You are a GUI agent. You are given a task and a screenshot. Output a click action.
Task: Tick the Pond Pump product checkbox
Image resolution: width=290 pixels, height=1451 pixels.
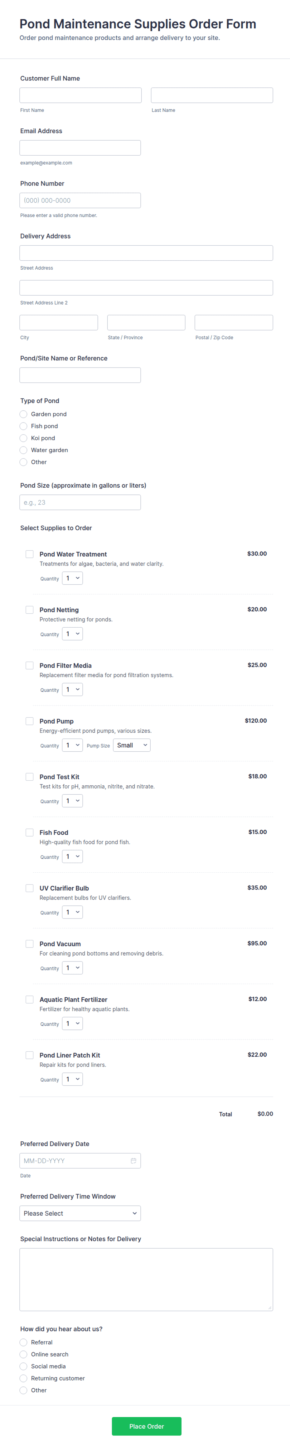tap(29, 721)
